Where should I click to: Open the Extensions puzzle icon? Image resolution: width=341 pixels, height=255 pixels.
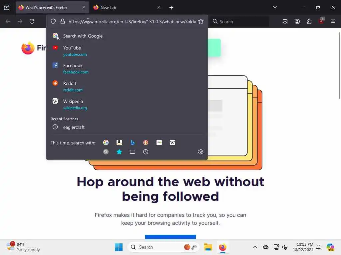tap(309, 21)
